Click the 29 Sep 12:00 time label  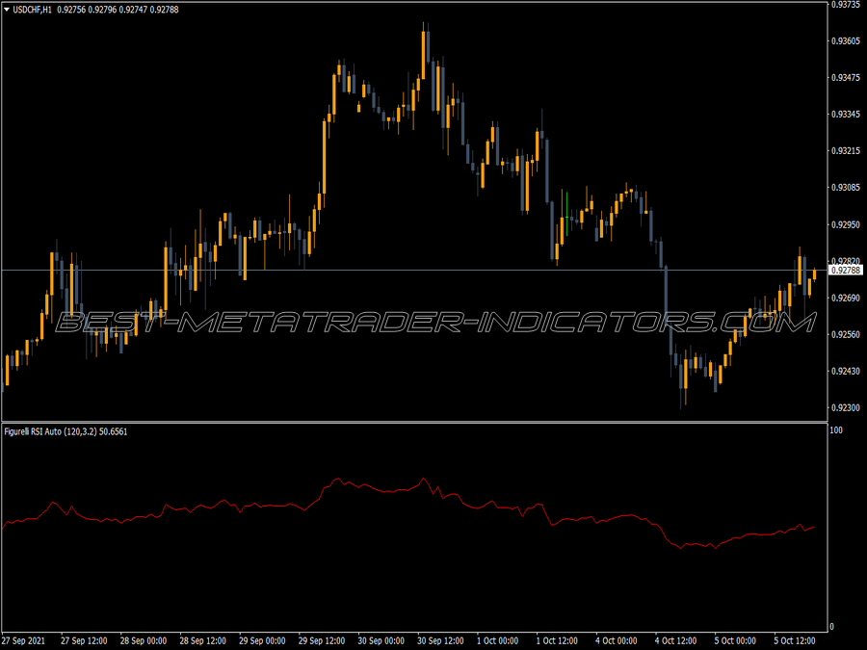click(322, 640)
